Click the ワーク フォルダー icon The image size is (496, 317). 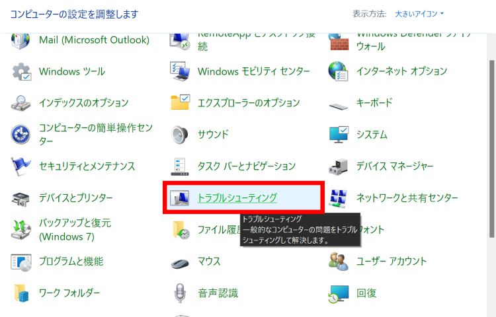coord(21,293)
